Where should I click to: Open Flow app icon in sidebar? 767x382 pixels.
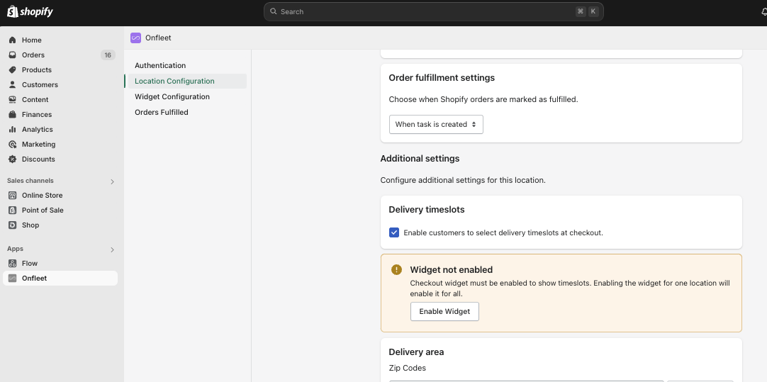pyautogui.click(x=13, y=263)
